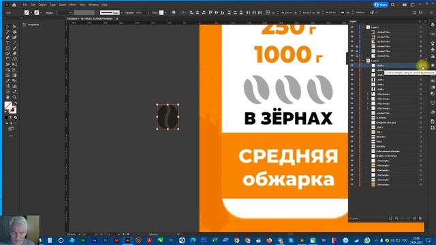Toggle eye of the 250 г item
Viewport: 436px width, 245px height.
pyautogui.click(x=352, y=132)
